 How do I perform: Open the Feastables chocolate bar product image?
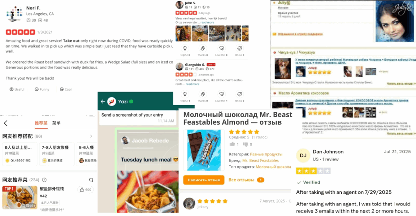204,150
